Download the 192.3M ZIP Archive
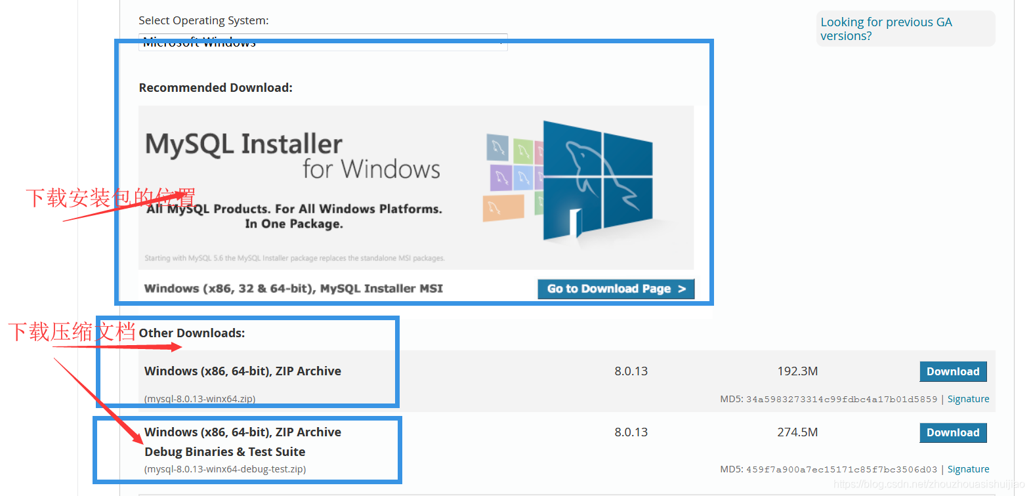The width and height of the screenshot is (1031, 496). coord(953,371)
